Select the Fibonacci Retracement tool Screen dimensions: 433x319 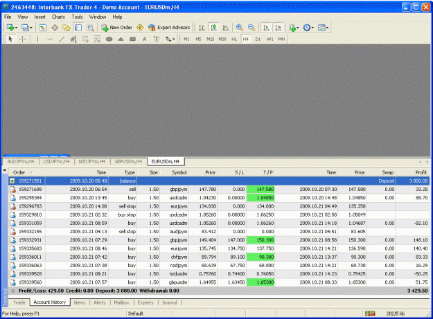tap(85, 39)
